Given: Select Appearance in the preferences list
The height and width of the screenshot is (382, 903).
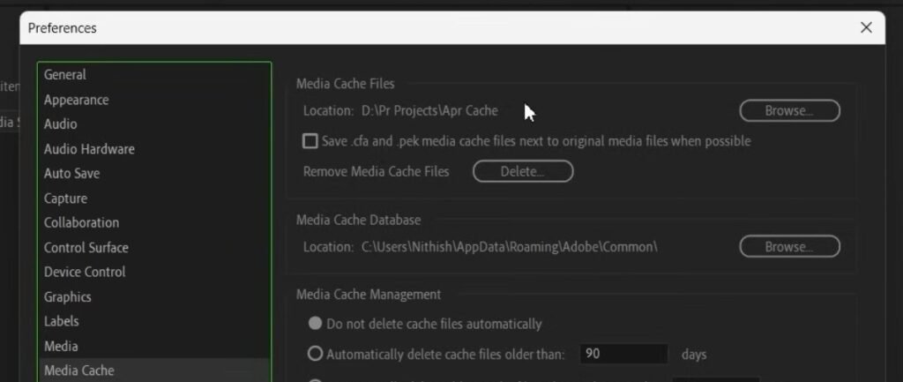Looking at the screenshot, I should pos(77,100).
